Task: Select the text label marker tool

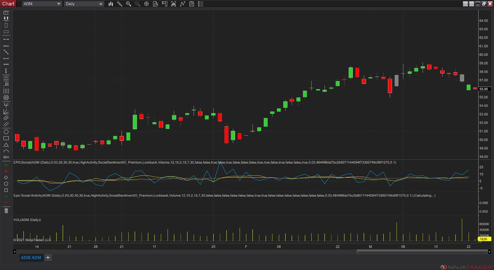Action: tap(6, 157)
